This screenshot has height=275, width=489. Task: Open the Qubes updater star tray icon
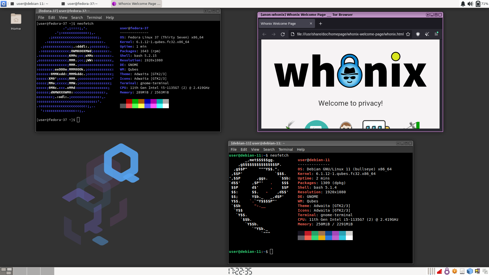pyautogui.click(x=455, y=271)
